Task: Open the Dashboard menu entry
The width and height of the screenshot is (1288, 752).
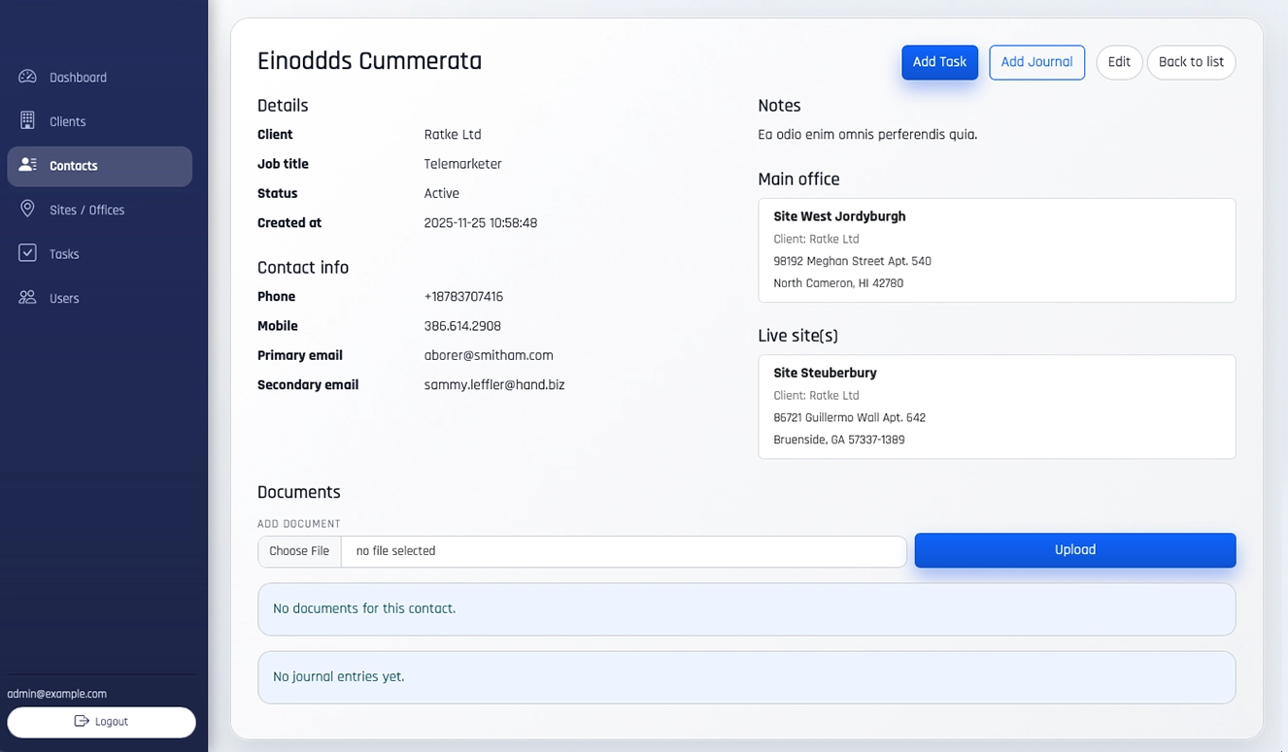Action: pos(78,77)
